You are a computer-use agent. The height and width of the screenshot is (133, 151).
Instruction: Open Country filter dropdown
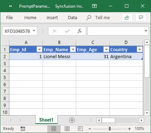click(x=140, y=49)
